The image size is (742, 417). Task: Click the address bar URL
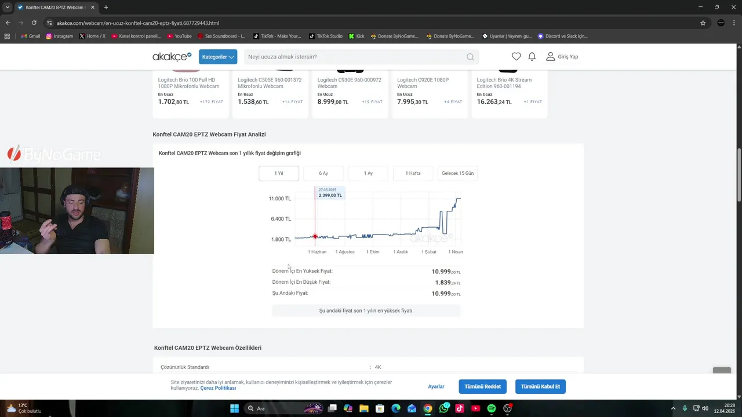pyautogui.click(x=138, y=23)
